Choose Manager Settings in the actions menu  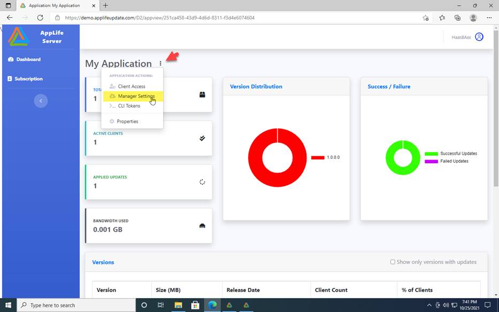pos(133,96)
